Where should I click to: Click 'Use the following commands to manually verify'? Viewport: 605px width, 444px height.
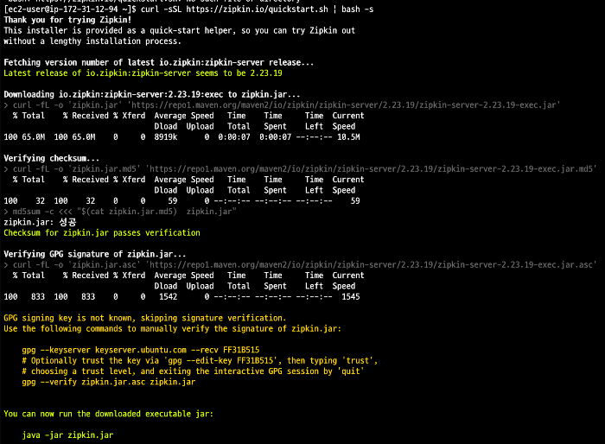tap(173, 328)
